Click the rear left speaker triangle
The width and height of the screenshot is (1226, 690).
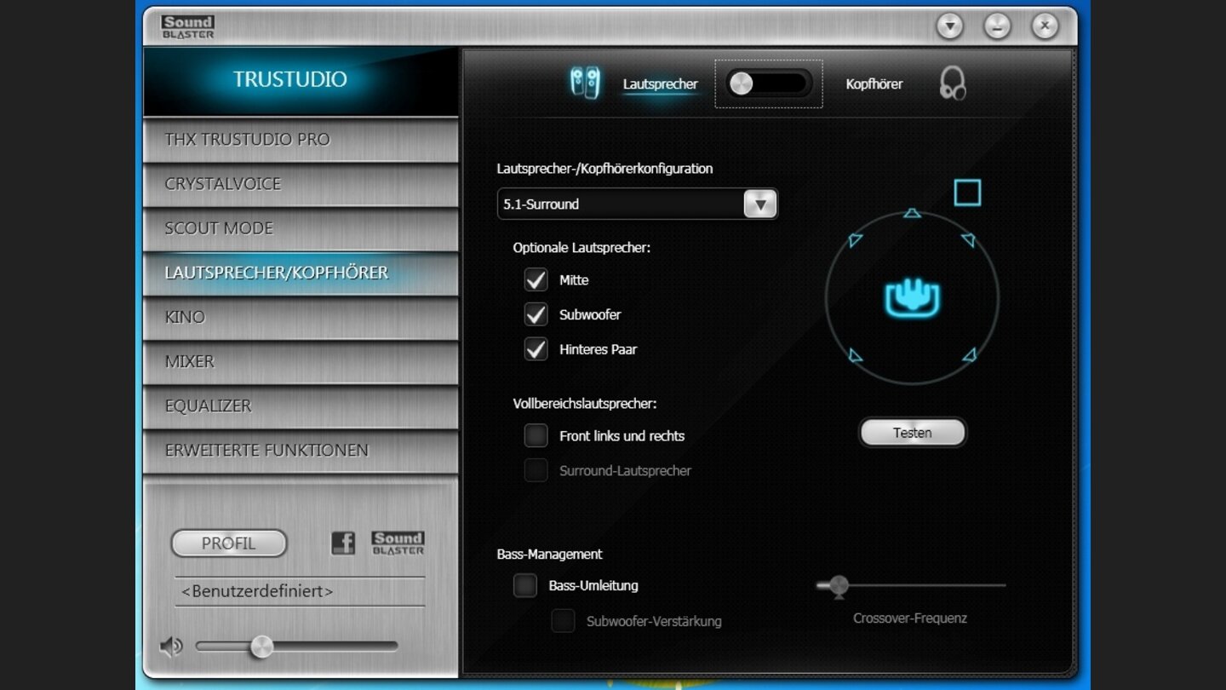click(x=856, y=354)
